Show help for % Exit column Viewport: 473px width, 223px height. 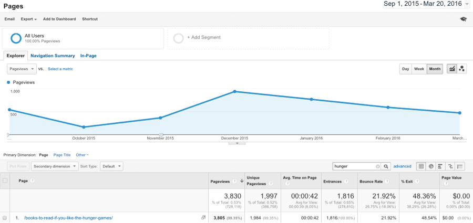(417, 182)
